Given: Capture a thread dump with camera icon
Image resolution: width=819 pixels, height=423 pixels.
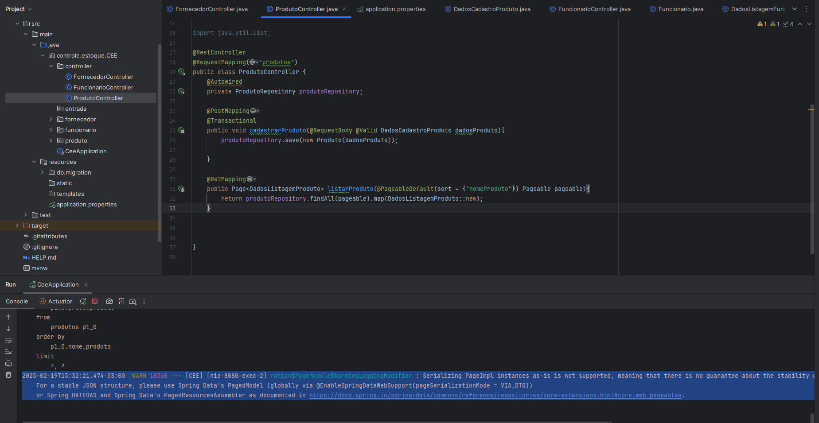Looking at the screenshot, I should tap(109, 301).
